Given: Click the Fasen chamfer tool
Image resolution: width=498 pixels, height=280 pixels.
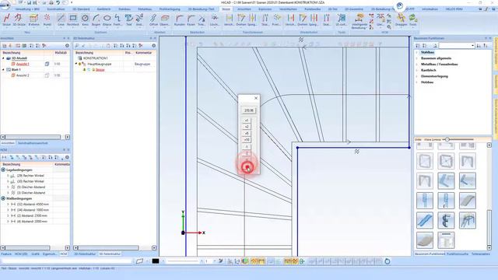Looking at the screenshot, I should pos(191,19).
